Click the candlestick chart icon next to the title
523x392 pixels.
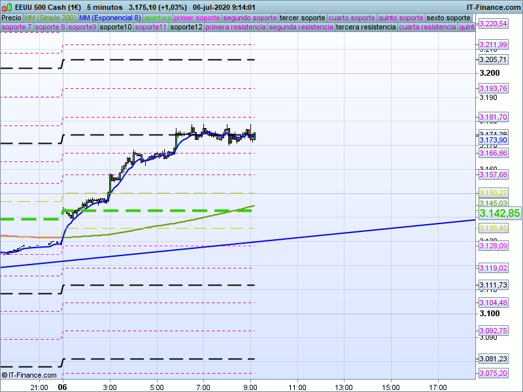pyautogui.click(x=7, y=7)
